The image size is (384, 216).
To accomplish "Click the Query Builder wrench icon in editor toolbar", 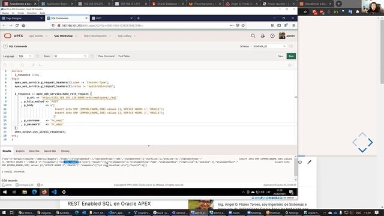I will click(x=33, y=65).
